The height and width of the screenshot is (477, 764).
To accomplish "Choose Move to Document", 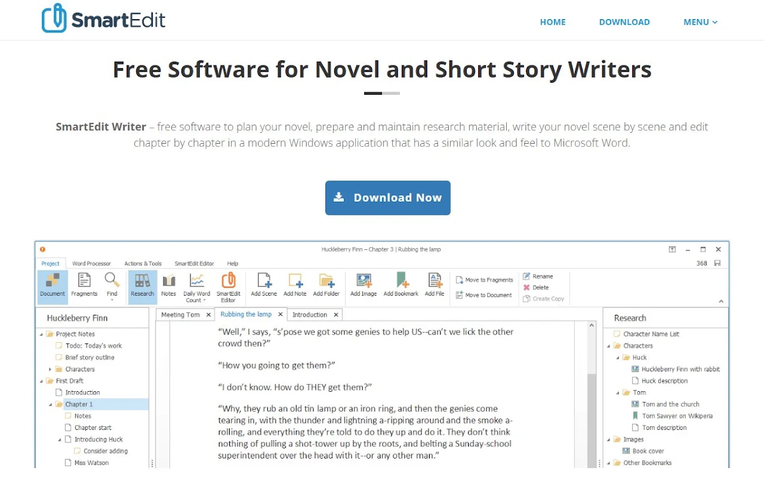I will (484, 295).
